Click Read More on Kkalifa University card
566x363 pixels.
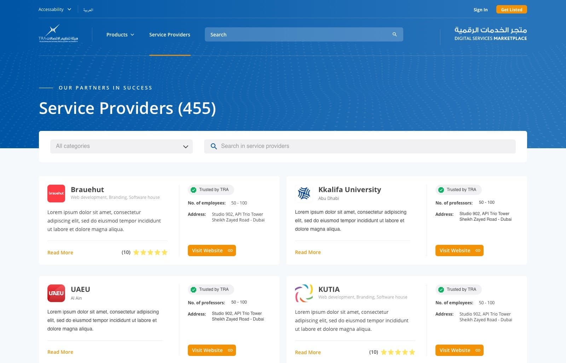point(308,252)
